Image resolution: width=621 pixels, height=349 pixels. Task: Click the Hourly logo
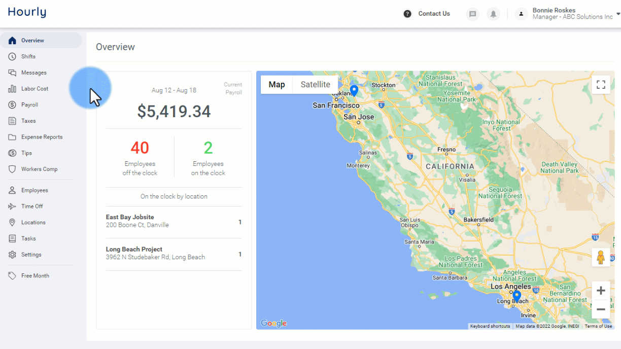click(27, 13)
